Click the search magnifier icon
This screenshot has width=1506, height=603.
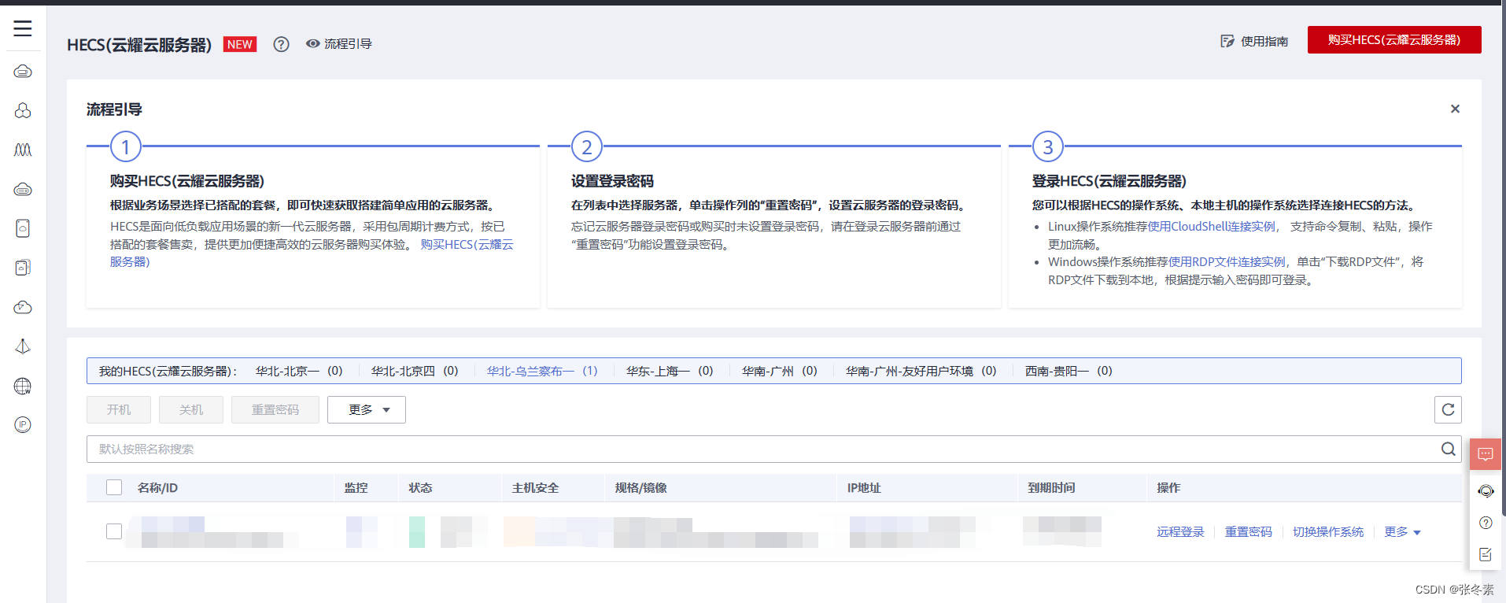pos(1448,449)
